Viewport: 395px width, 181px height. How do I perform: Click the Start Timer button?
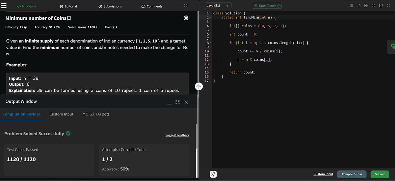[267, 6]
